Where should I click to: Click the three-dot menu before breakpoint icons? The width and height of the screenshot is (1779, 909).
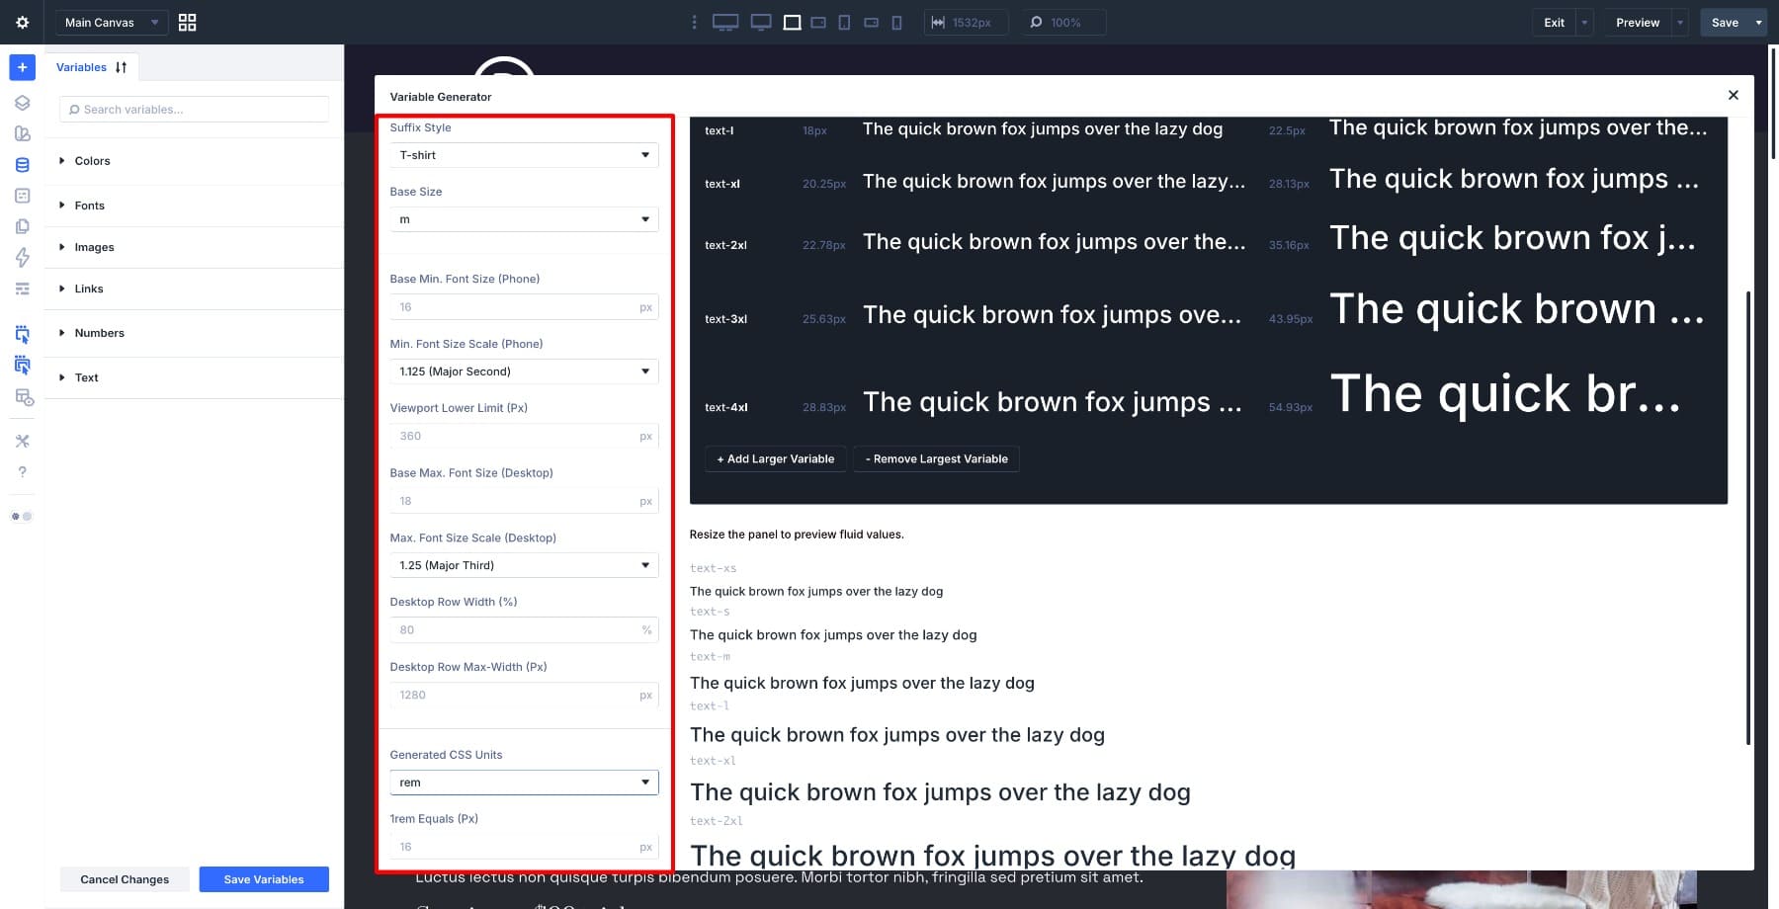(694, 22)
